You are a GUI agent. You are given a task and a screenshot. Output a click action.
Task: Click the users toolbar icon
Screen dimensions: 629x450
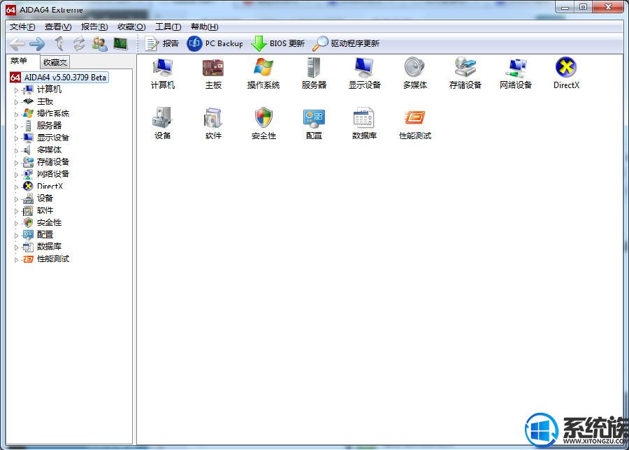tap(99, 43)
